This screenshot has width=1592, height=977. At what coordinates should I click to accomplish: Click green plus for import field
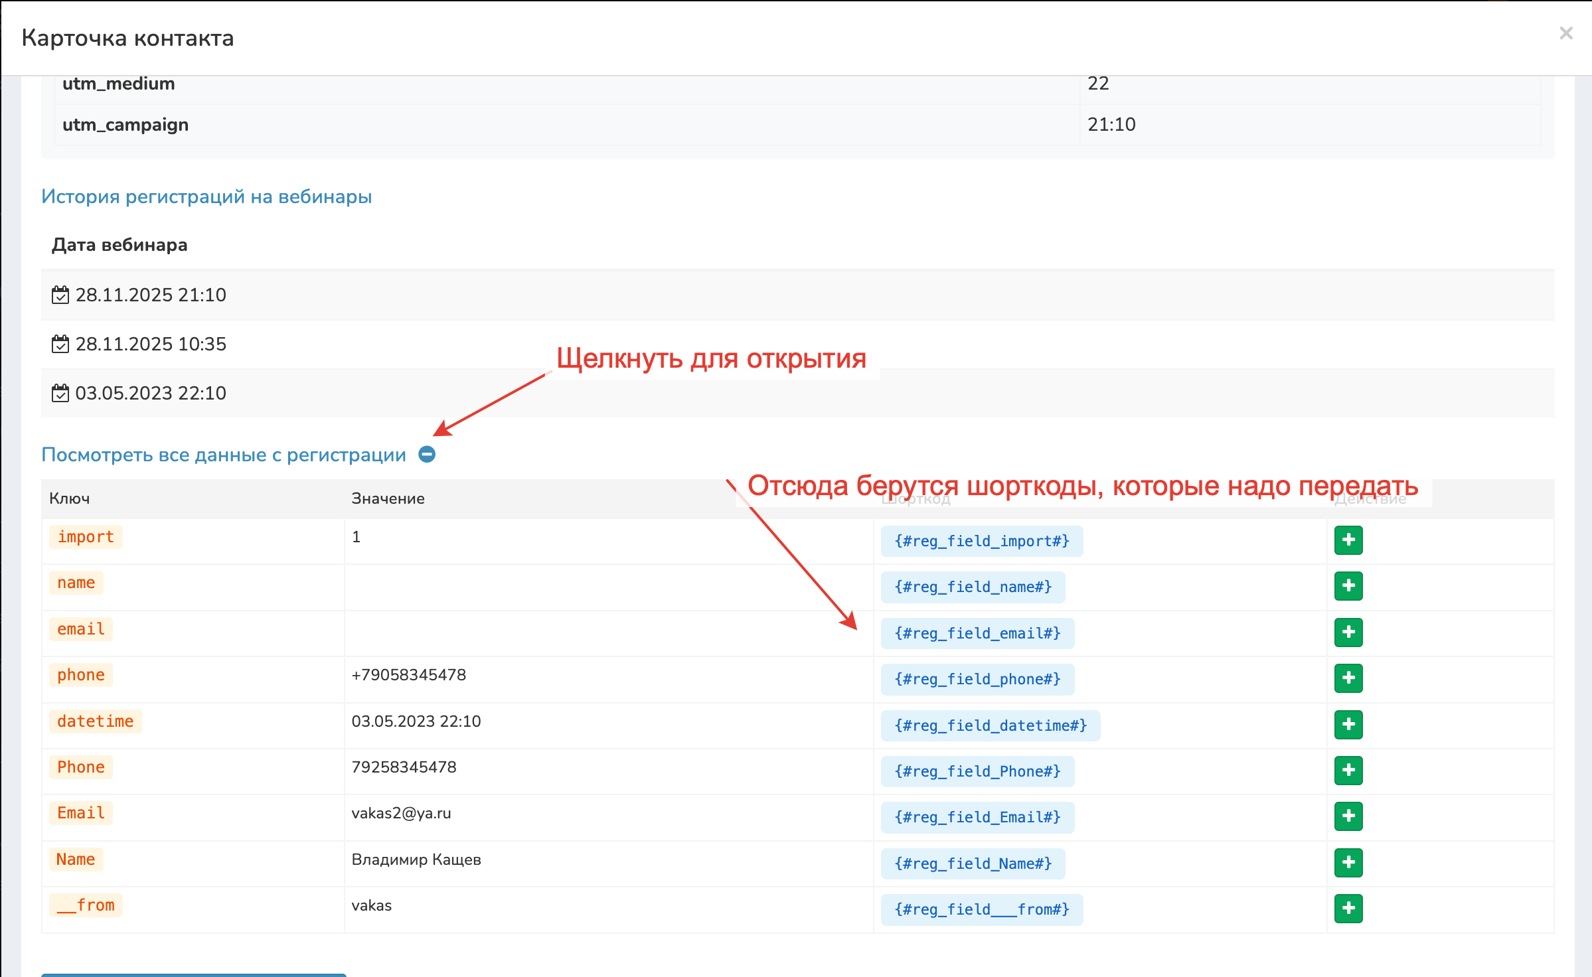pyautogui.click(x=1348, y=540)
